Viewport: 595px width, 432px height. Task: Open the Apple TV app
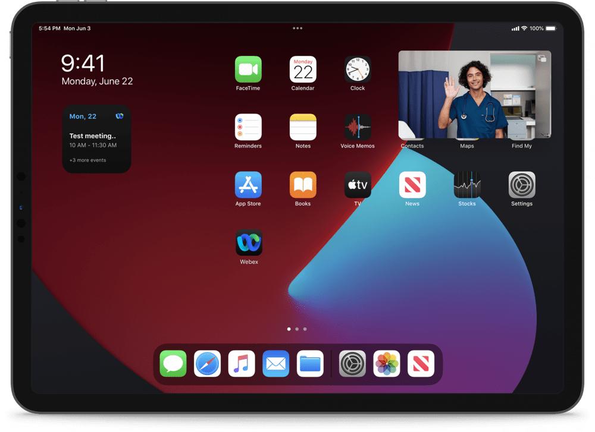(358, 185)
